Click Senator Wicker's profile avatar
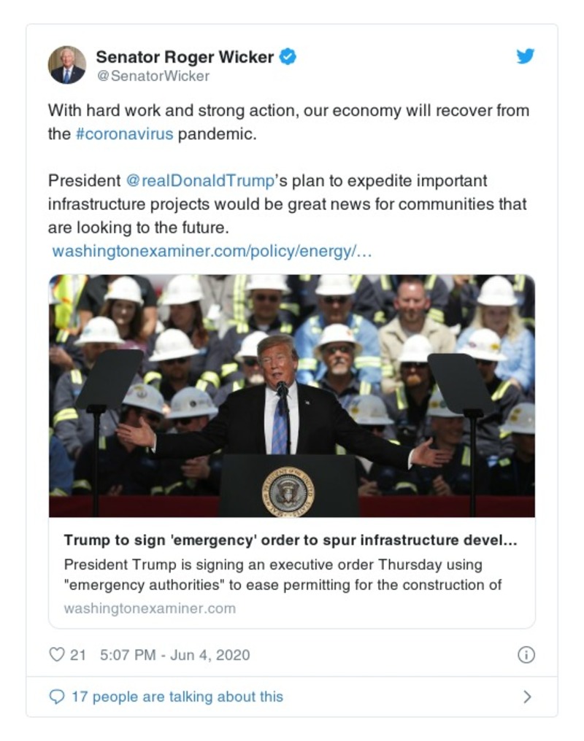This screenshot has height=741, width=584. tap(66, 62)
